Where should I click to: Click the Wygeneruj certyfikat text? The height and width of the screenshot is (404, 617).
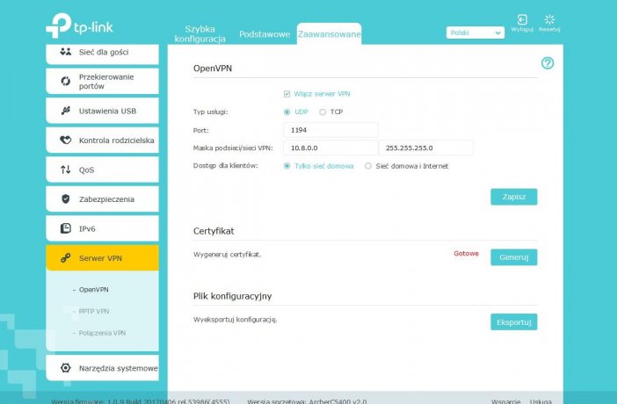click(227, 255)
